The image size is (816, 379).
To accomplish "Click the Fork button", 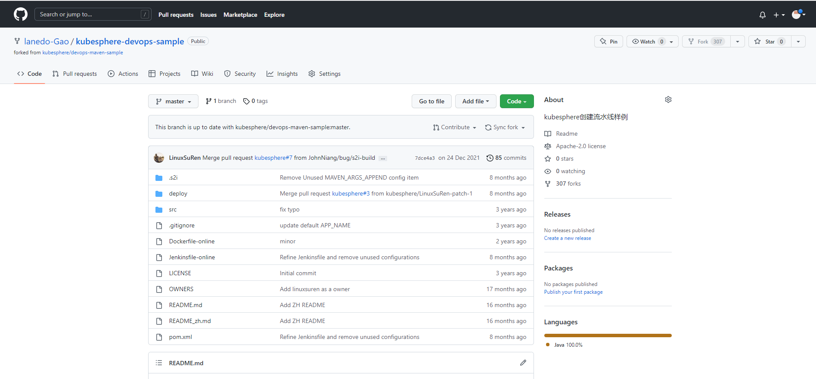I will tap(706, 41).
